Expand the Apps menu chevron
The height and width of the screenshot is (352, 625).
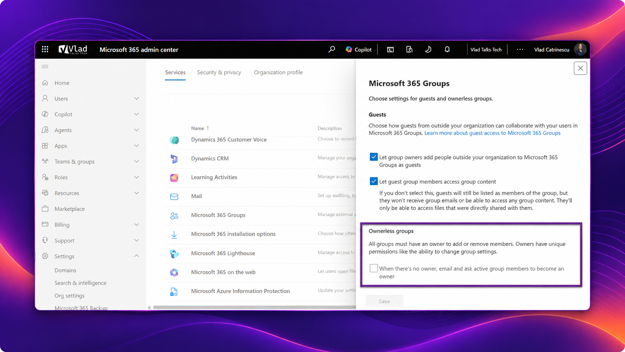click(x=136, y=146)
